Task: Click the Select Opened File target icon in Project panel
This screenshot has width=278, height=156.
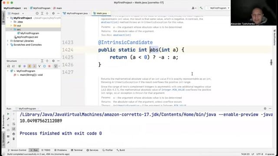Action: [37, 13]
